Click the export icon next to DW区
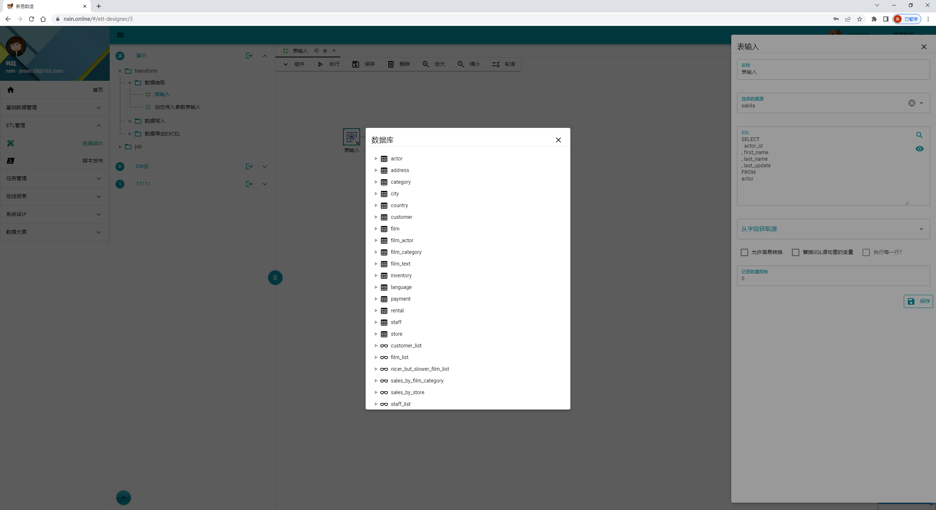The width and height of the screenshot is (936, 510). tap(249, 167)
